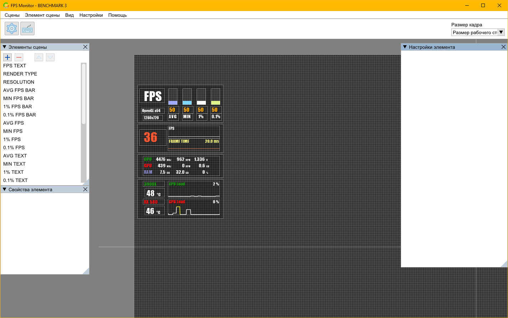This screenshot has width=508, height=318.
Task: Open the Размер кадра dropdown
Action: coord(478,32)
